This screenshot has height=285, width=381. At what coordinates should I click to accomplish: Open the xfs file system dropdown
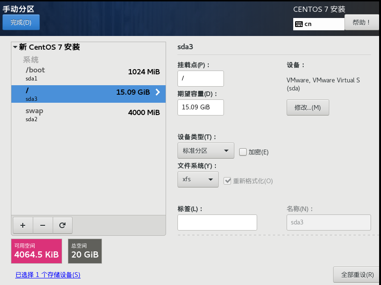pyautogui.click(x=198, y=179)
